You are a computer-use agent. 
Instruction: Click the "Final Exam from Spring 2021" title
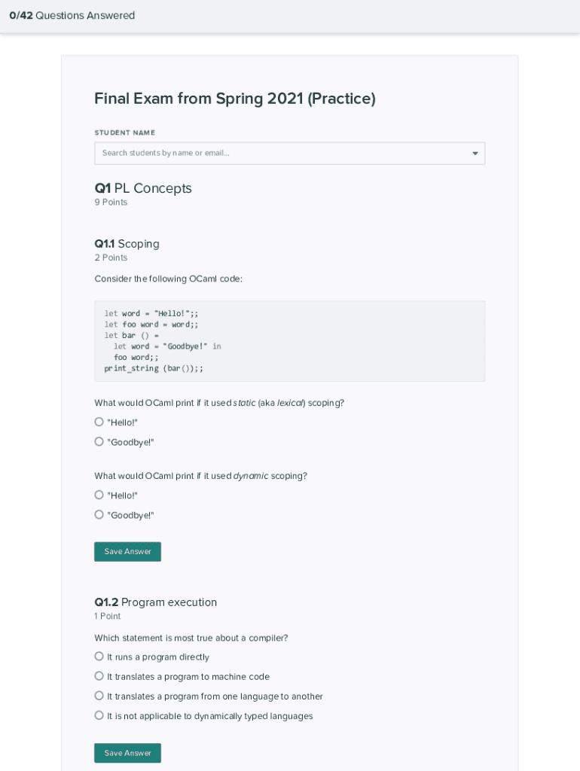234,99
